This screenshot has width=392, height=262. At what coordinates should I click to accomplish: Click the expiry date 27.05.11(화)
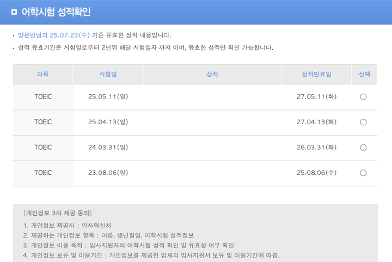(317, 96)
